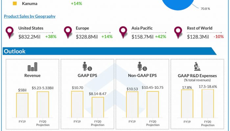Viewport: 230px width, 131px height.
Task: Click the Revenue coin stack icon
Action: pyautogui.click(x=32, y=68)
